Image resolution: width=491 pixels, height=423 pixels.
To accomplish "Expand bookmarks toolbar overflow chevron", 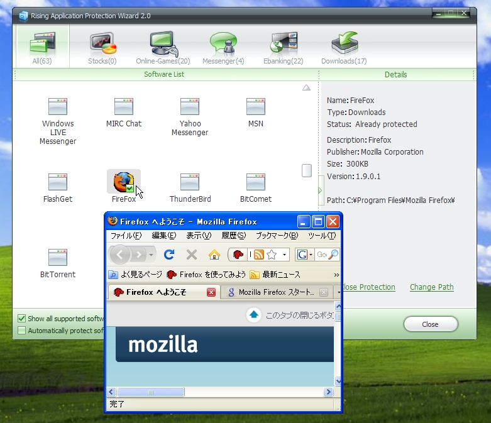I will pos(336,275).
